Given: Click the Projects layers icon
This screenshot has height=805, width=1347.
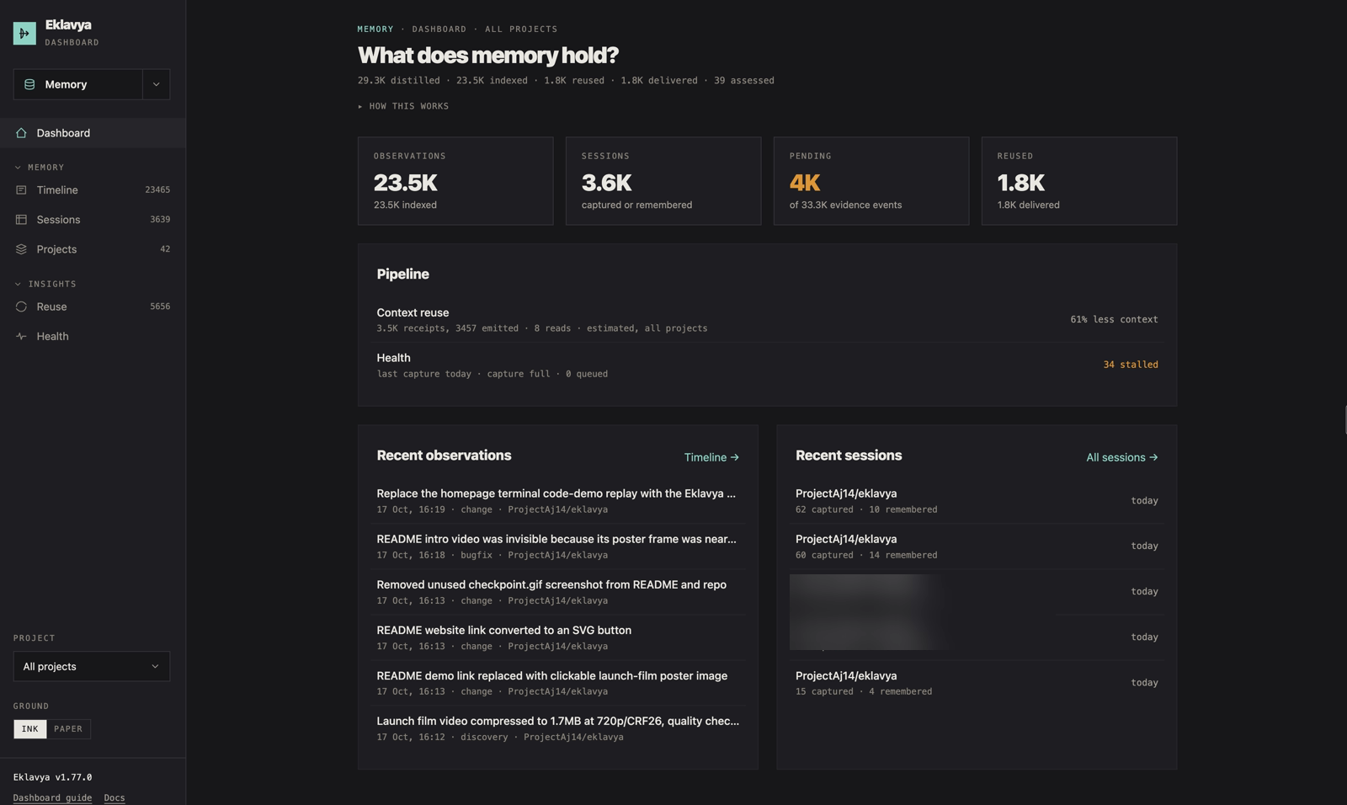Looking at the screenshot, I should (21, 249).
